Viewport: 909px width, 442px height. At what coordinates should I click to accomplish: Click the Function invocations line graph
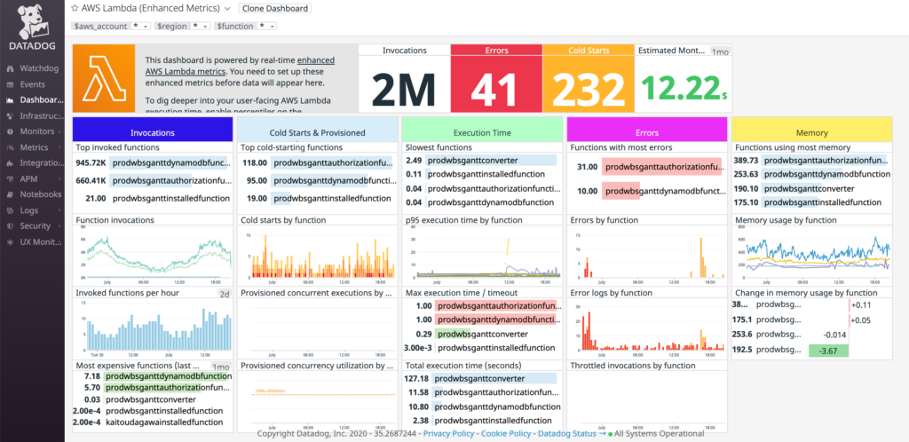[153, 255]
